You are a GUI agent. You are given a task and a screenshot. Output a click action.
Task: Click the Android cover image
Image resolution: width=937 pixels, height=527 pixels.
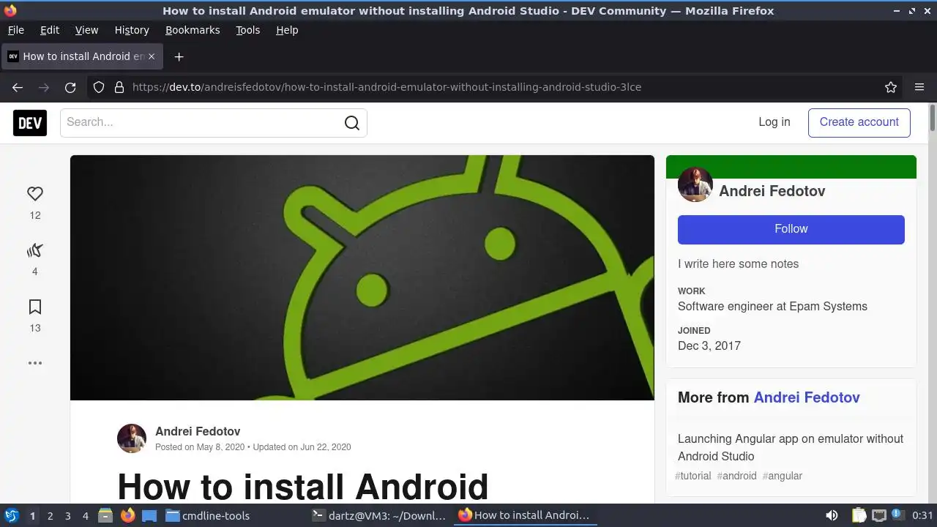click(x=362, y=277)
